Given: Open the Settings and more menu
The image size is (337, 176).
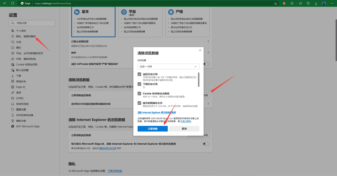Looking at the screenshot, I should click(332, 3).
